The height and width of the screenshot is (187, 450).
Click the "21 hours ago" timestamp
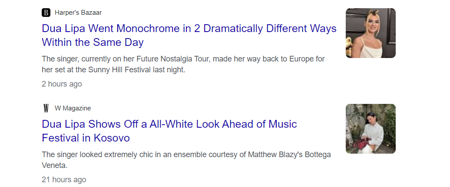click(64, 180)
